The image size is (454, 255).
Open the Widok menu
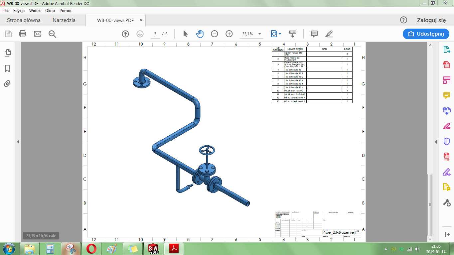[x=35, y=11]
